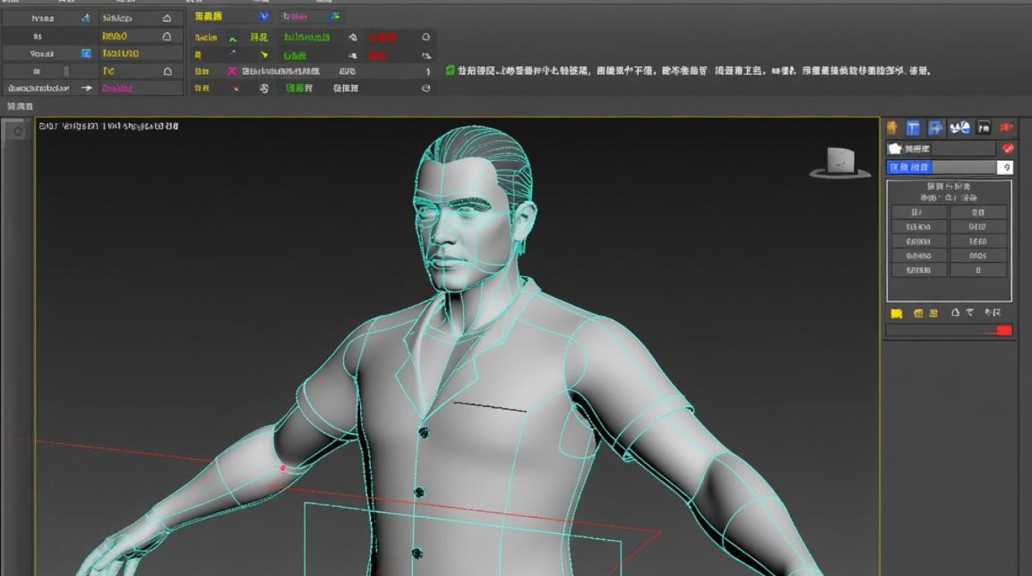The image size is (1032, 576).
Task: Open the right-pointing chevron expander beside the toolbar row
Action: pos(425,71)
